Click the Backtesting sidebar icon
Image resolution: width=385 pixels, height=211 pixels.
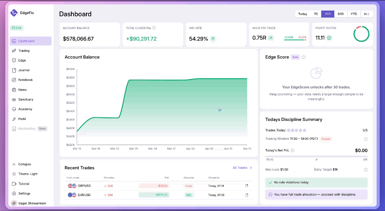[14, 129]
